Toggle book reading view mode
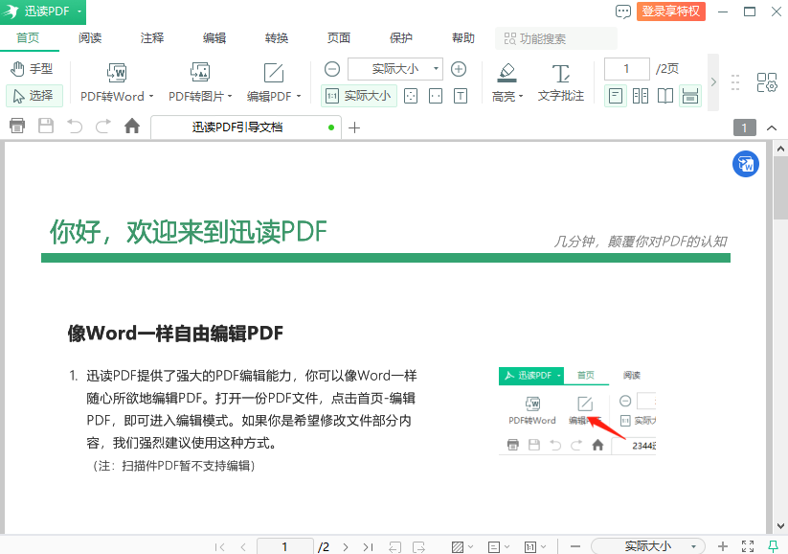Viewport: 788px width, 554px height. point(665,96)
